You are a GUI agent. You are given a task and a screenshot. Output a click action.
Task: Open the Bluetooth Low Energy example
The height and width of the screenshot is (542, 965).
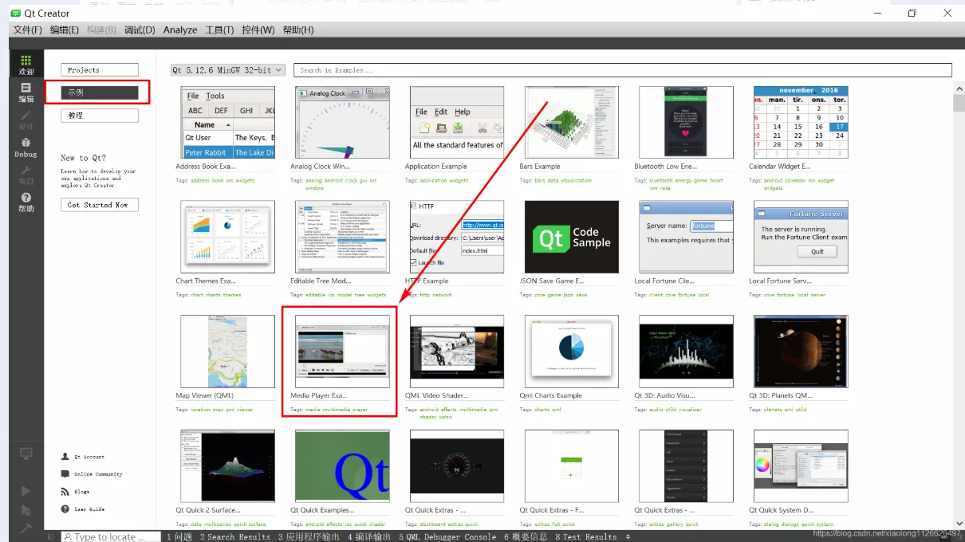coord(686,122)
